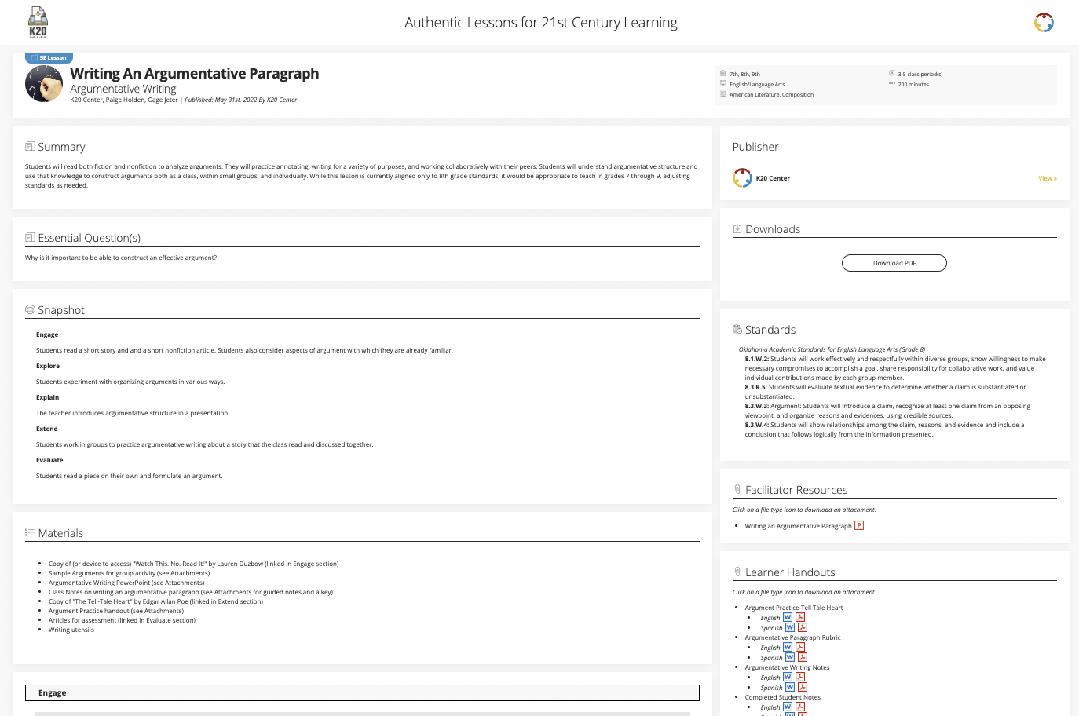Open the K20 Learn logo in header

tap(38, 23)
